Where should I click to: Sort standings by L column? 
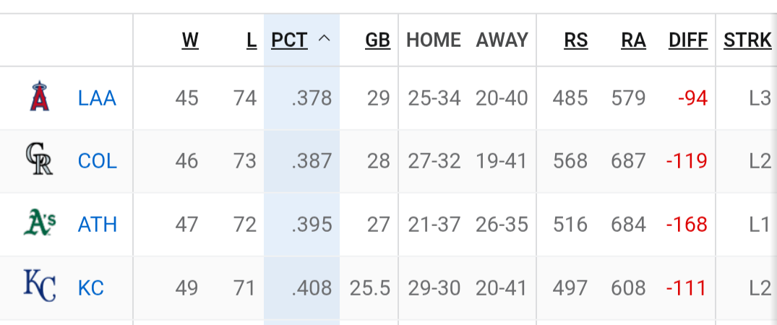pyautogui.click(x=252, y=40)
